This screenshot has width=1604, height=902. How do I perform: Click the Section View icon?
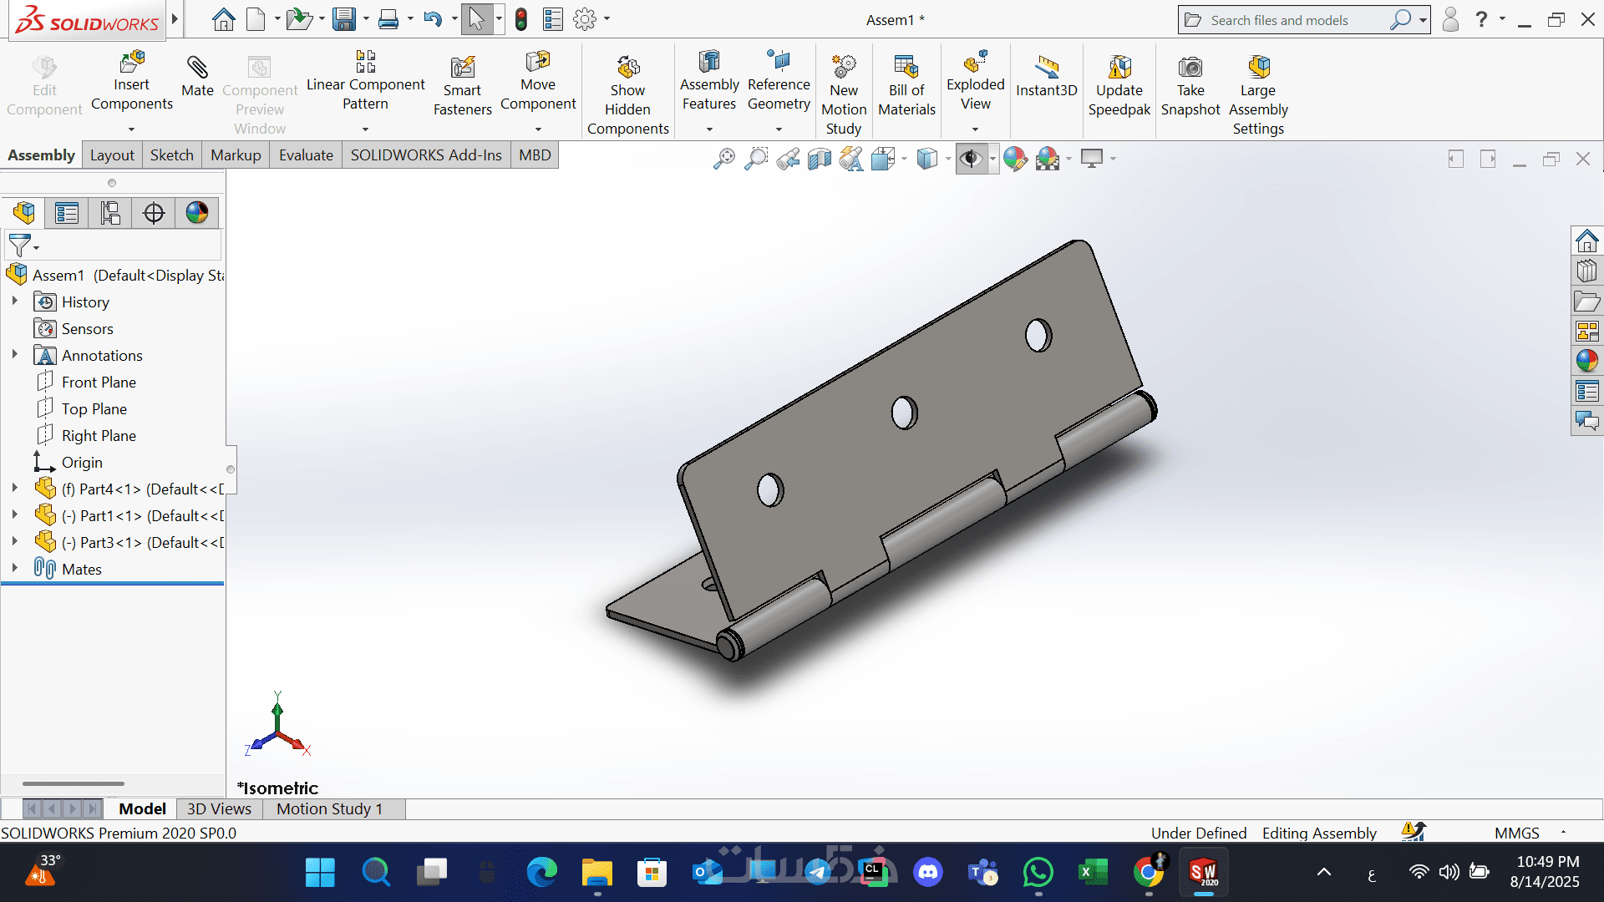coord(820,159)
